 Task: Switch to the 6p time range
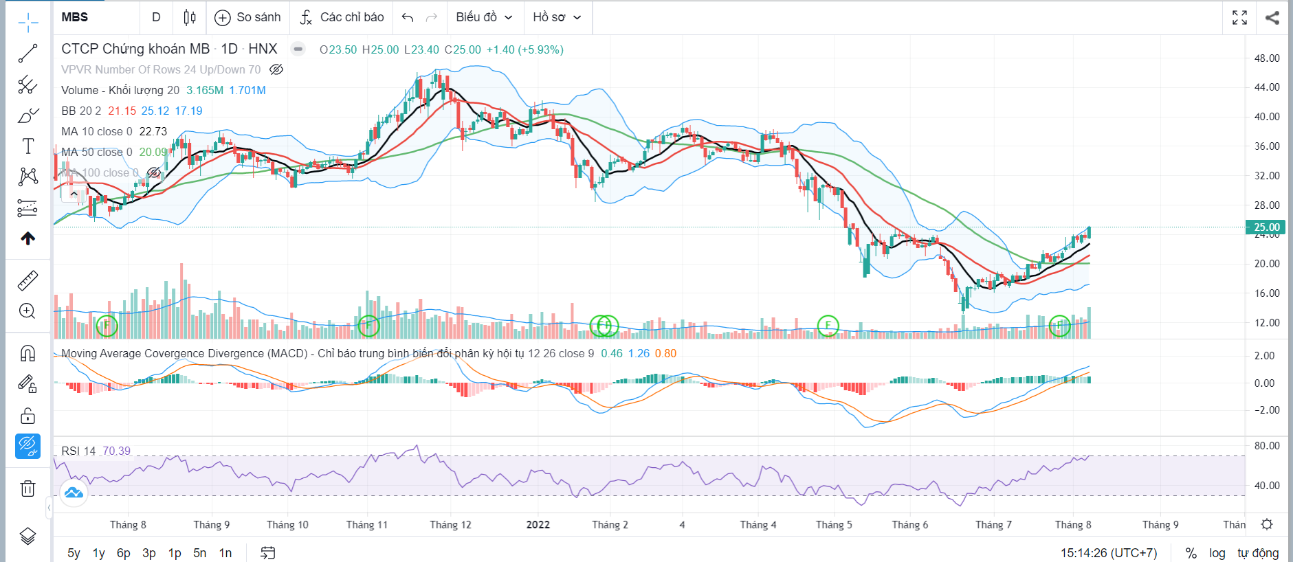click(x=124, y=553)
